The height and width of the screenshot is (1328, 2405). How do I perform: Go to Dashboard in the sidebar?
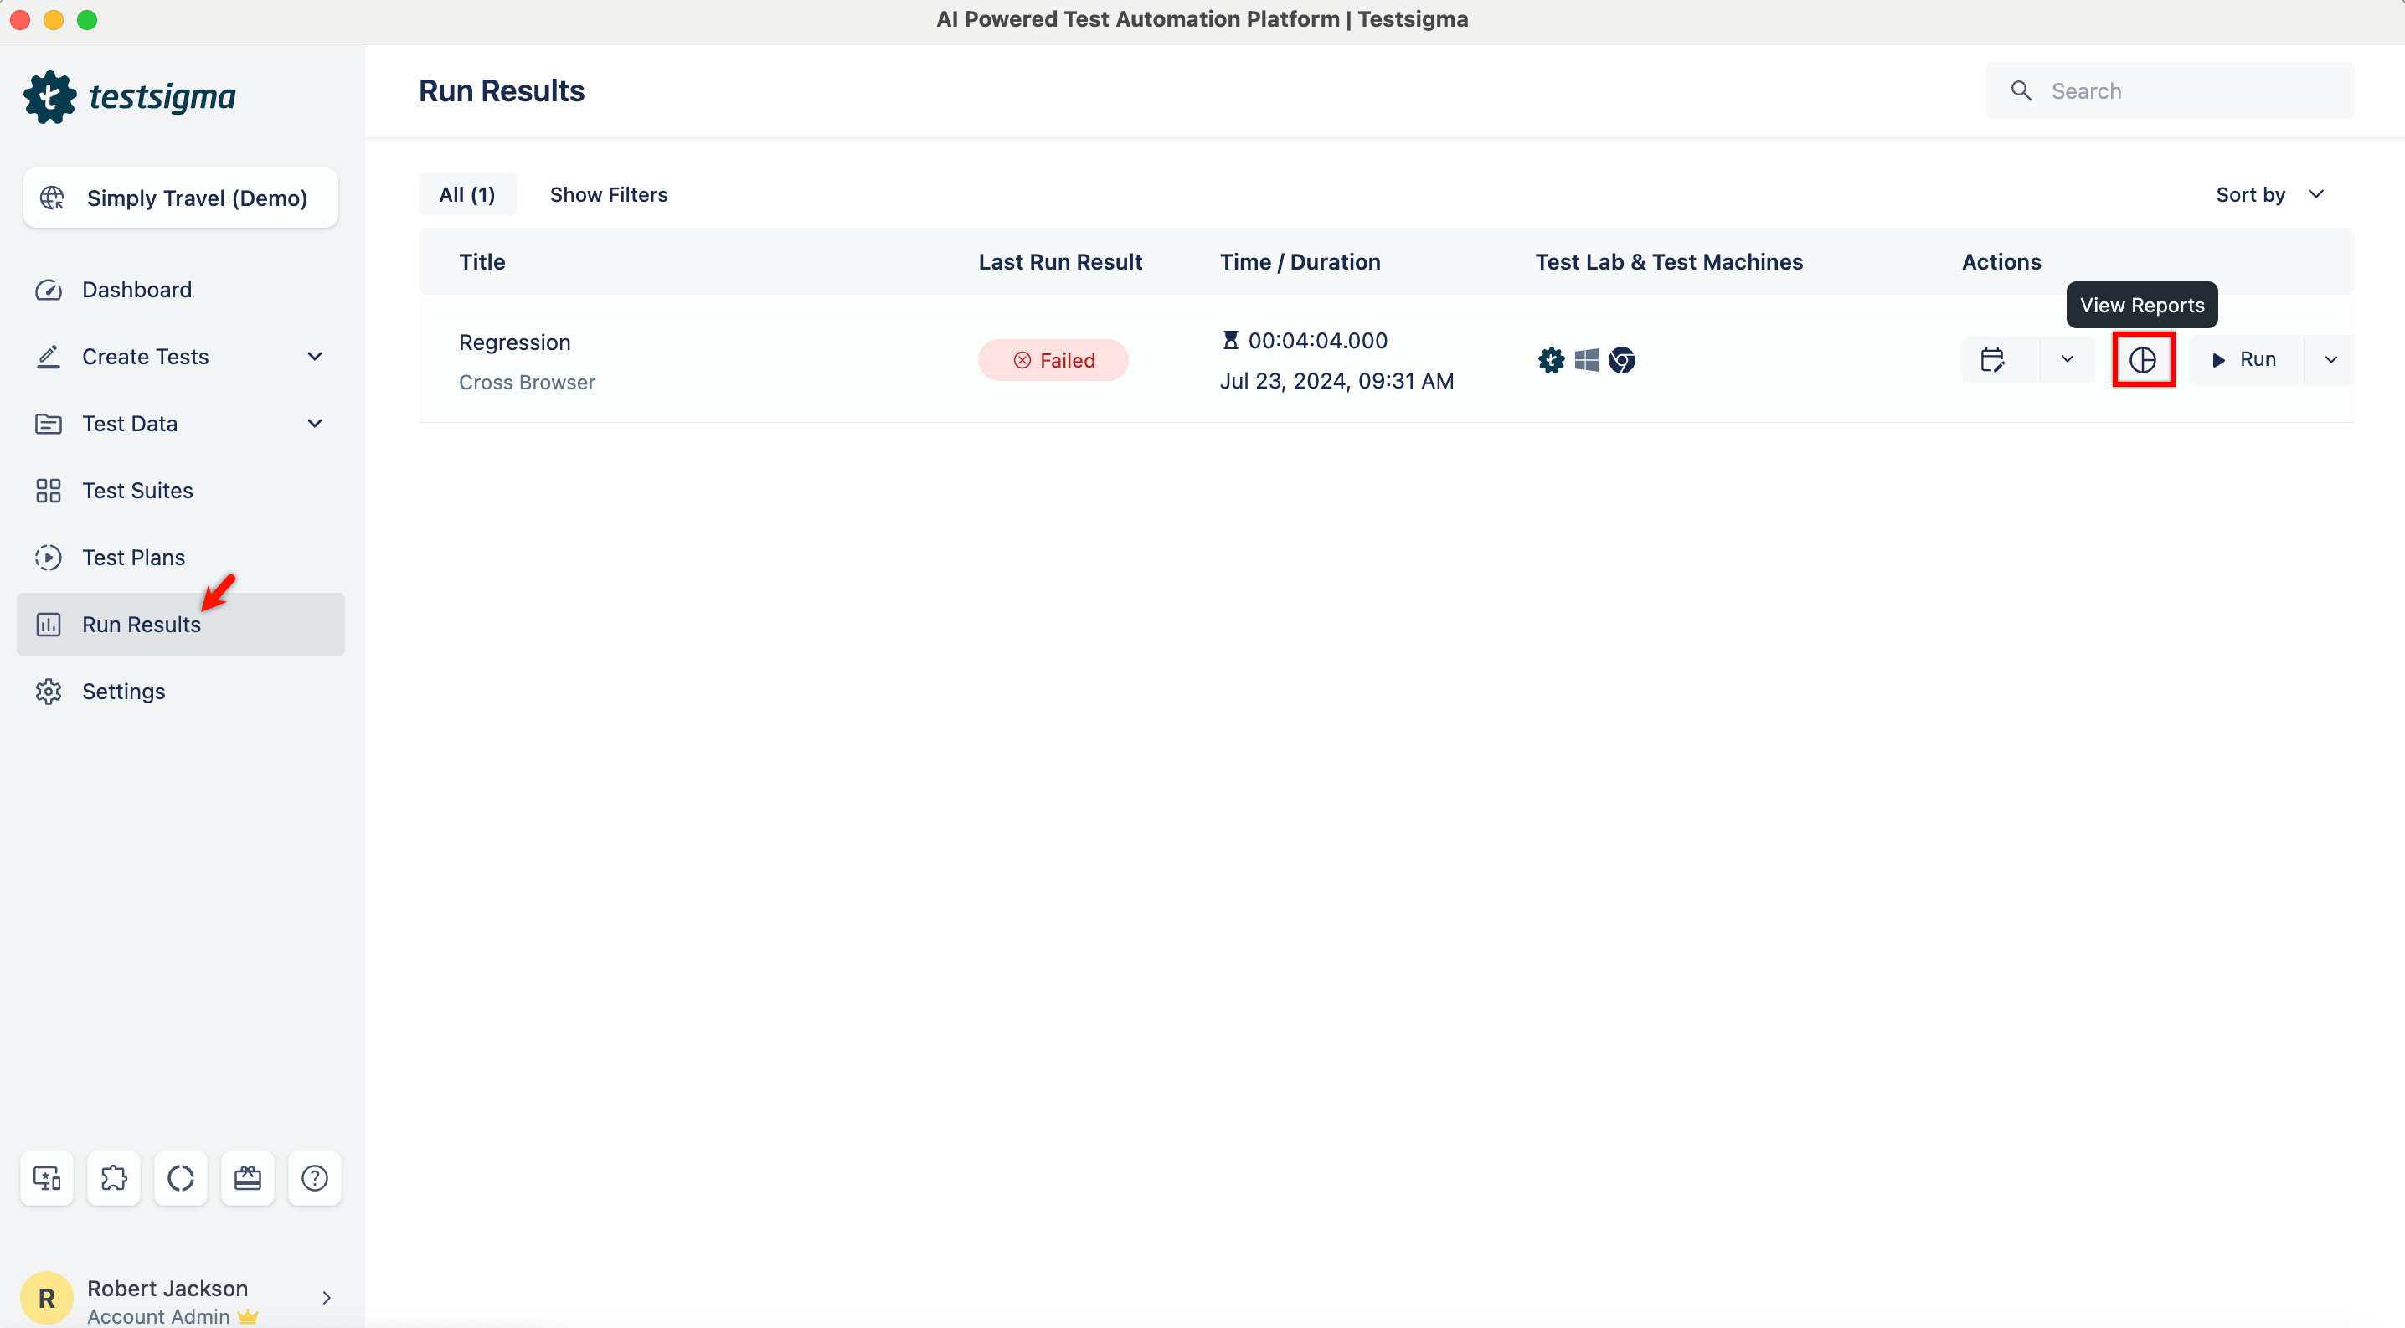click(181, 290)
